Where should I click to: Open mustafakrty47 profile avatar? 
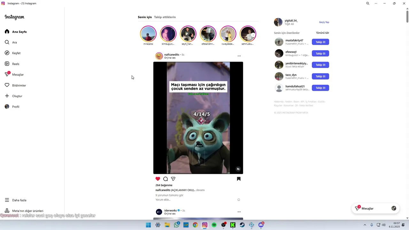click(279, 42)
